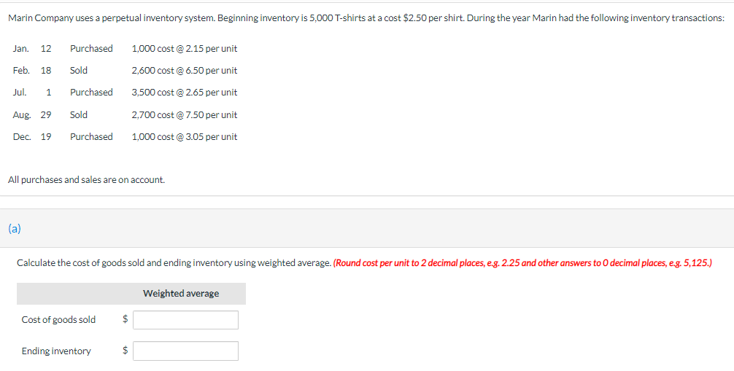Click the 'Calculate the cost of goods sold' instruction
Screen dimensions: 734x371
174,263
